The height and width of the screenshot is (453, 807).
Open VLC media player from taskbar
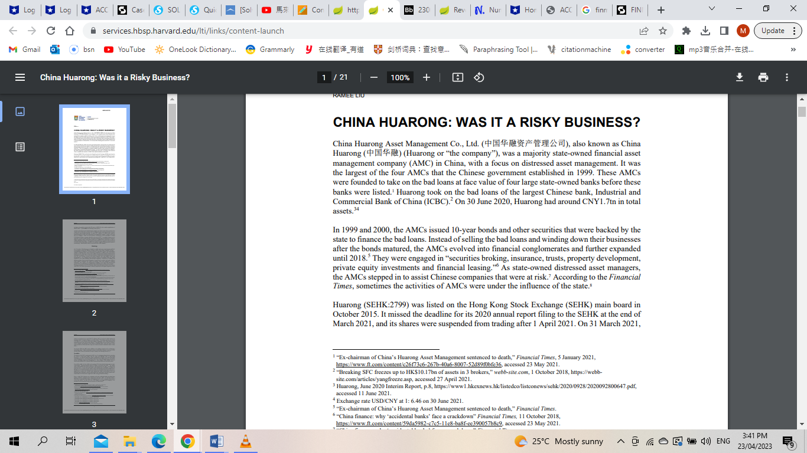245,441
